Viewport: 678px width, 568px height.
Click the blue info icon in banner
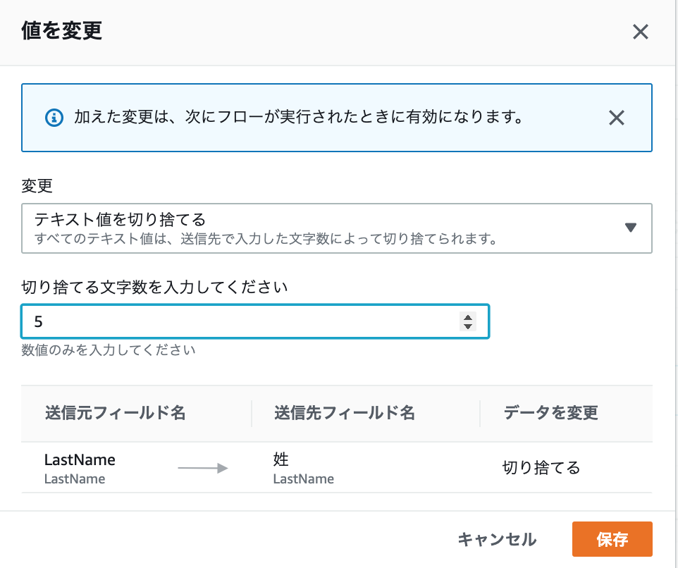click(54, 118)
